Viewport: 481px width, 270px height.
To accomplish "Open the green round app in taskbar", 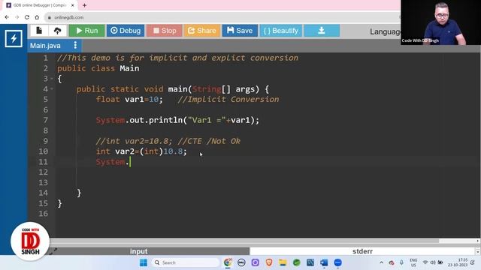I will tap(297, 262).
